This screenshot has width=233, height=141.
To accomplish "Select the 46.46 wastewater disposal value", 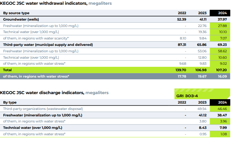I will pos(221,109).
